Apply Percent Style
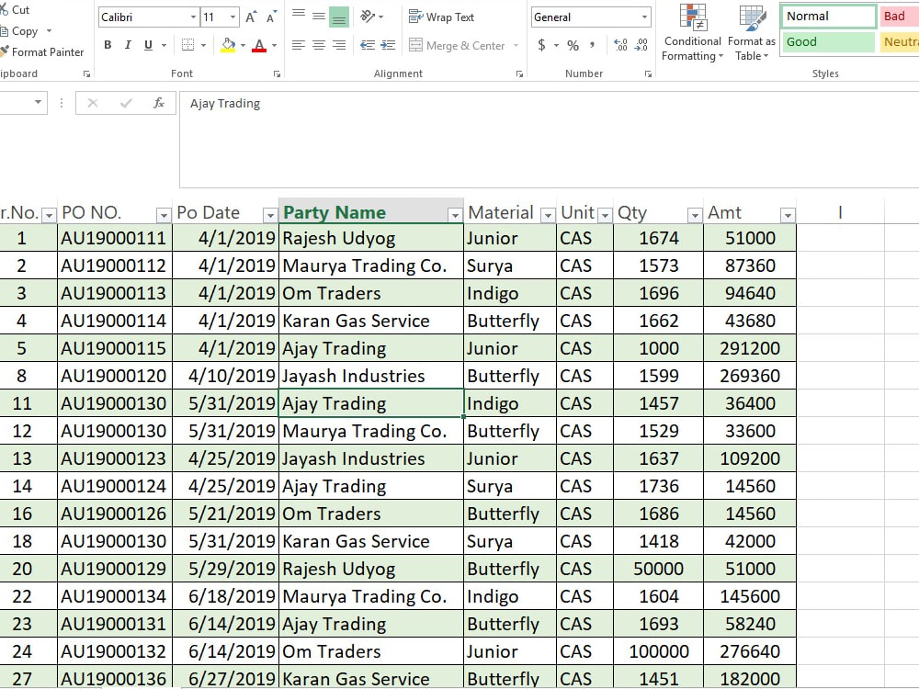The image size is (919, 689). (573, 45)
